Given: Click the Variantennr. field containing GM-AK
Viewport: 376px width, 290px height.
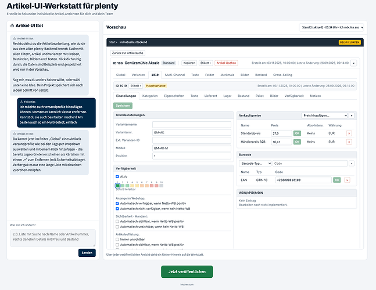Looking at the screenshot, I should pyautogui.click(x=192, y=133).
